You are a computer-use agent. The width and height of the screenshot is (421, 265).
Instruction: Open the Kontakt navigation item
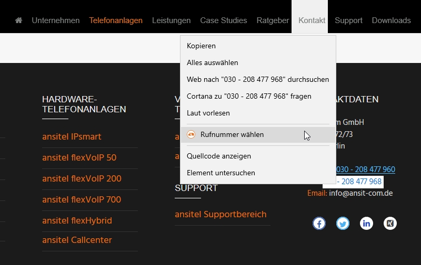312,20
